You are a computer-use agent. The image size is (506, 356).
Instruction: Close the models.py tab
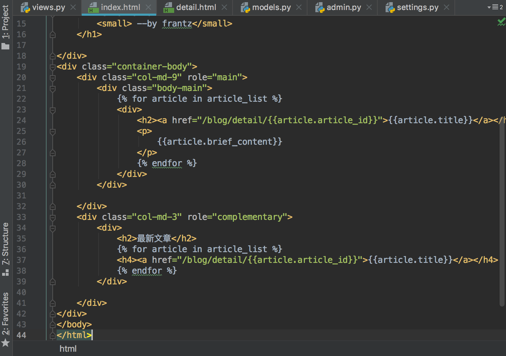click(x=299, y=7)
